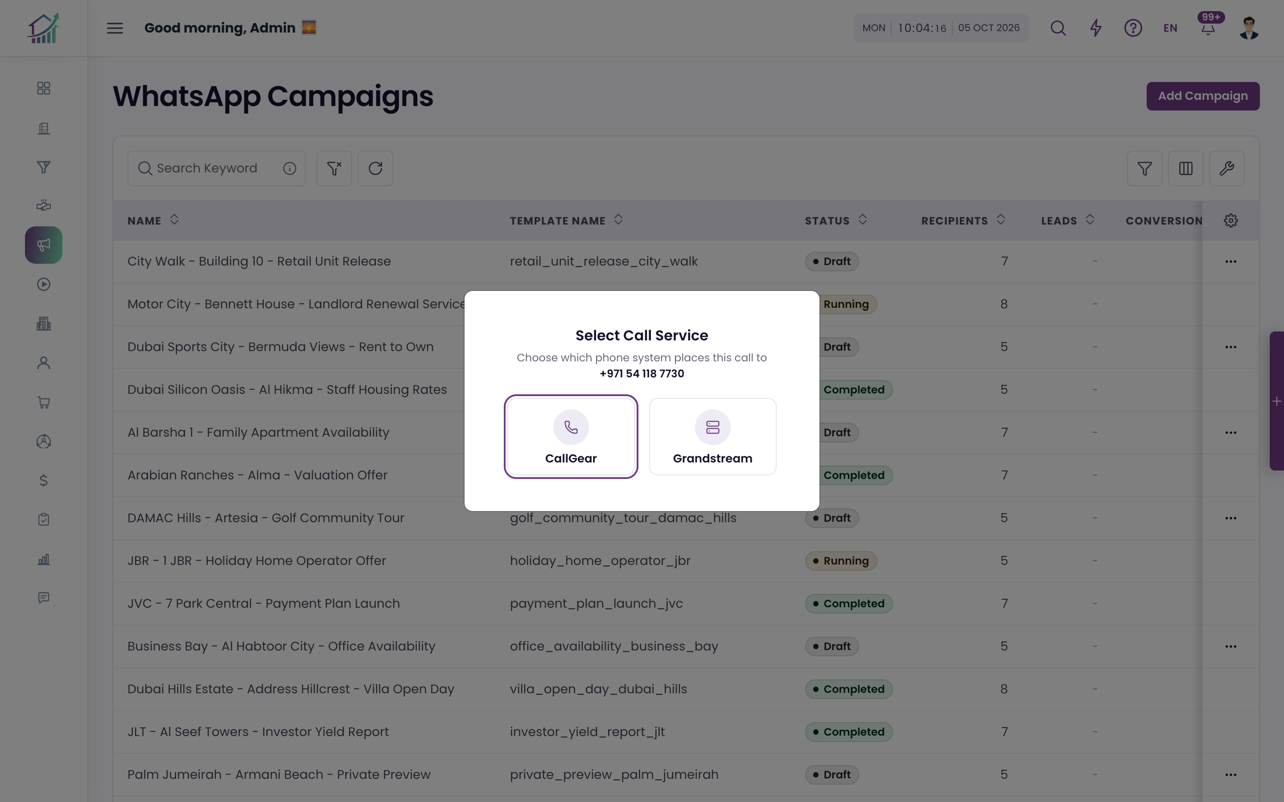The image size is (1284, 802).
Task: Click the Add Campaign button
Action: pos(1203,96)
